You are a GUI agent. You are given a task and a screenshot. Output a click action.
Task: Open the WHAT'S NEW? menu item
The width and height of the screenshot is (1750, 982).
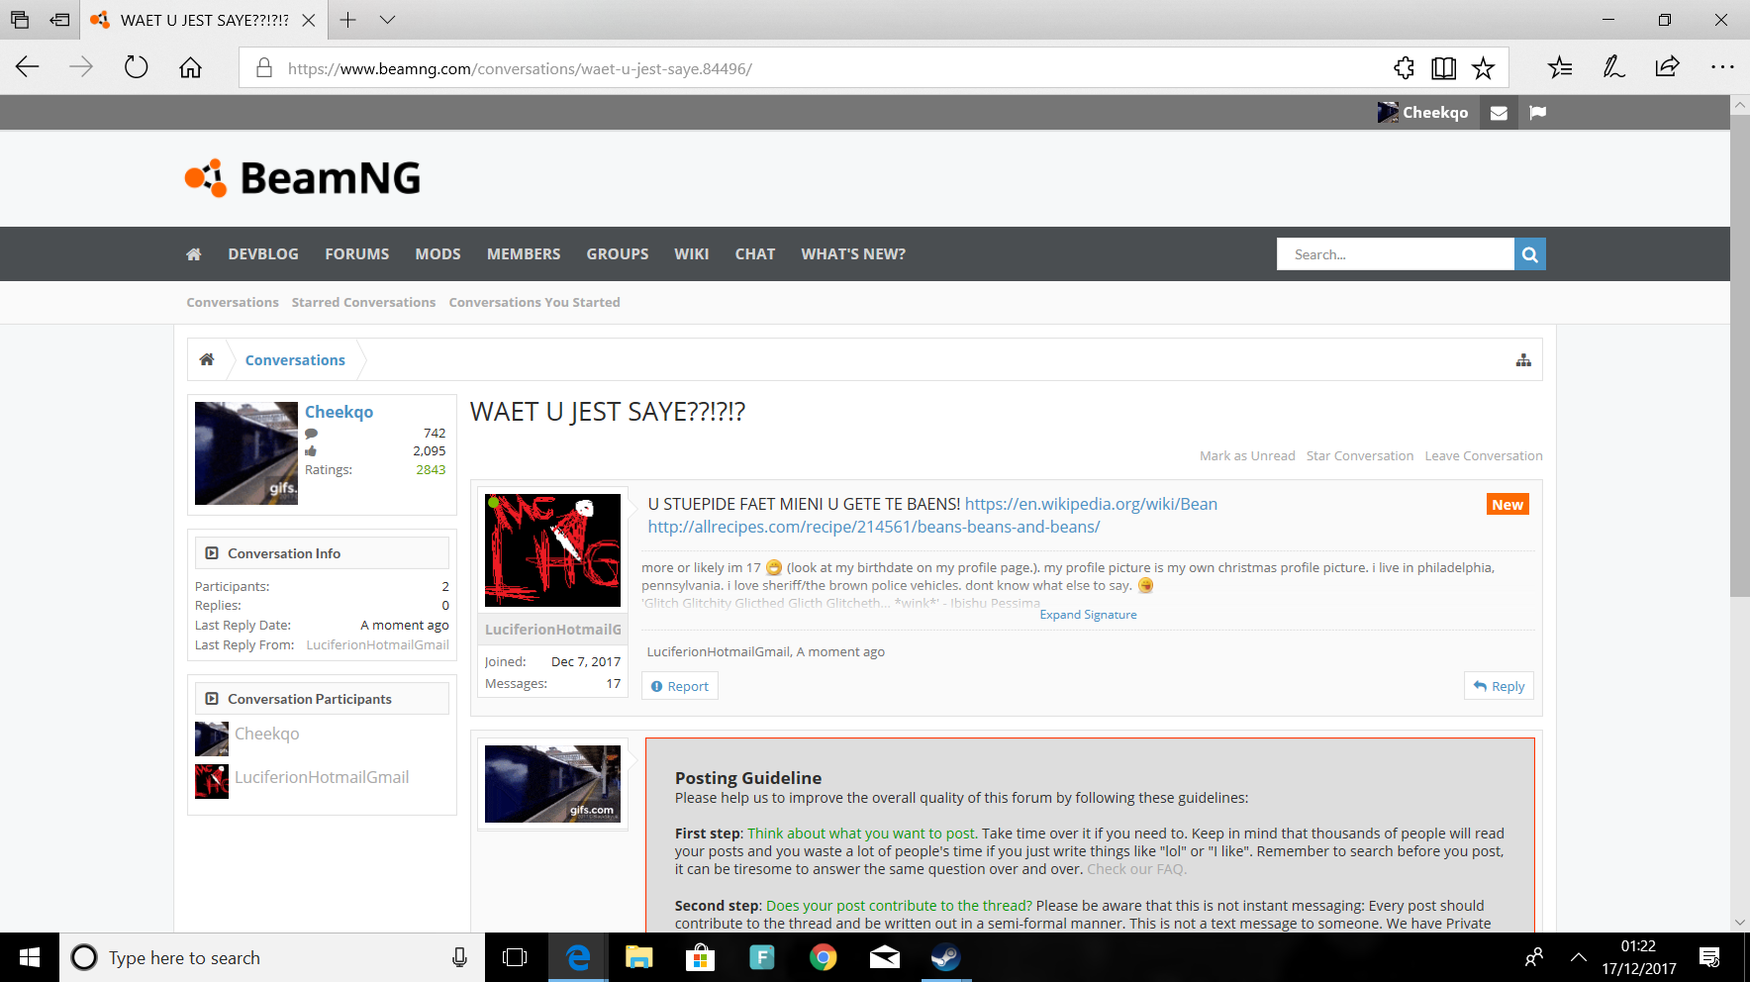point(853,254)
